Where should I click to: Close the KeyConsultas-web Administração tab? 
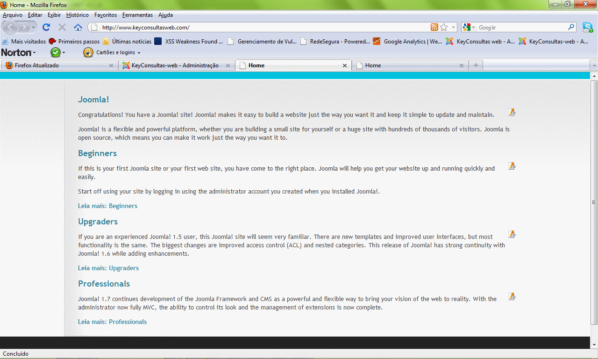click(x=228, y=65)
